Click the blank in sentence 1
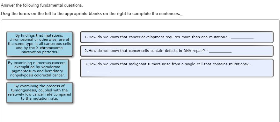280x122 pixels. [242, 37]
